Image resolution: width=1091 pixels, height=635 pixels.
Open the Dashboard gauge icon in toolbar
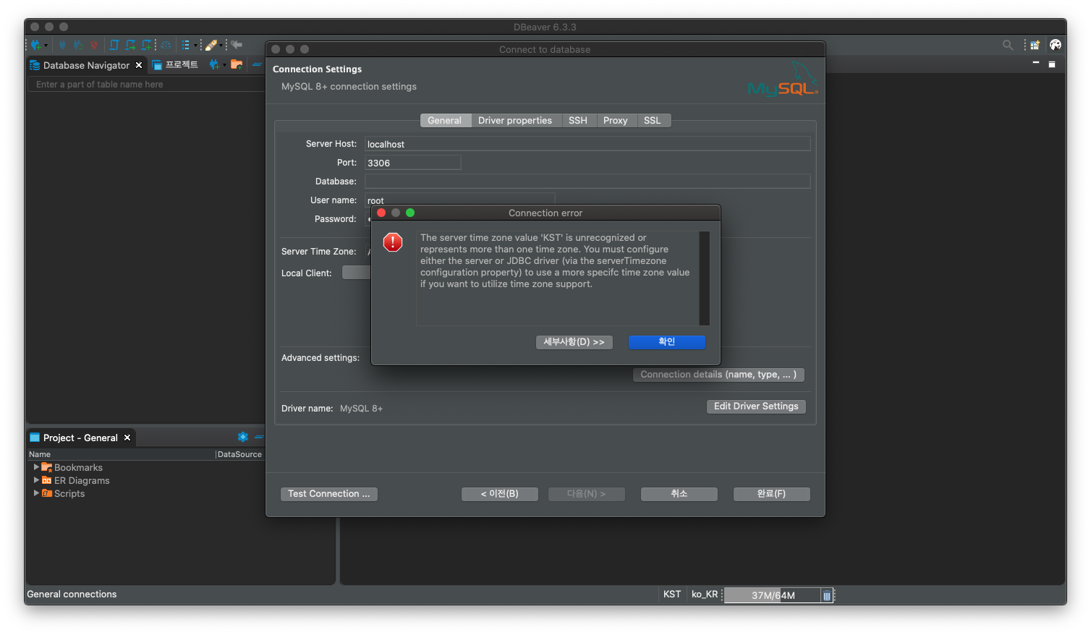tap(166, 45)
